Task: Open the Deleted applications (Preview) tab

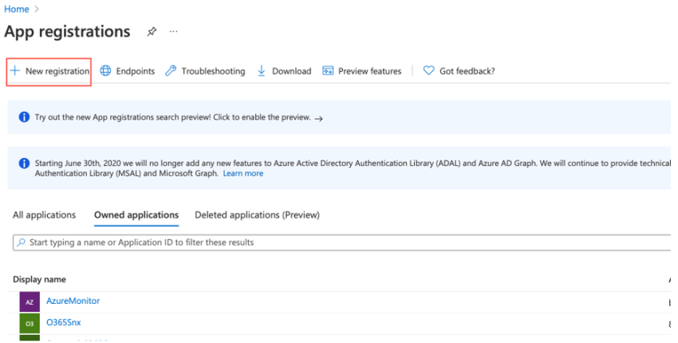Action: tap(257, 215)
